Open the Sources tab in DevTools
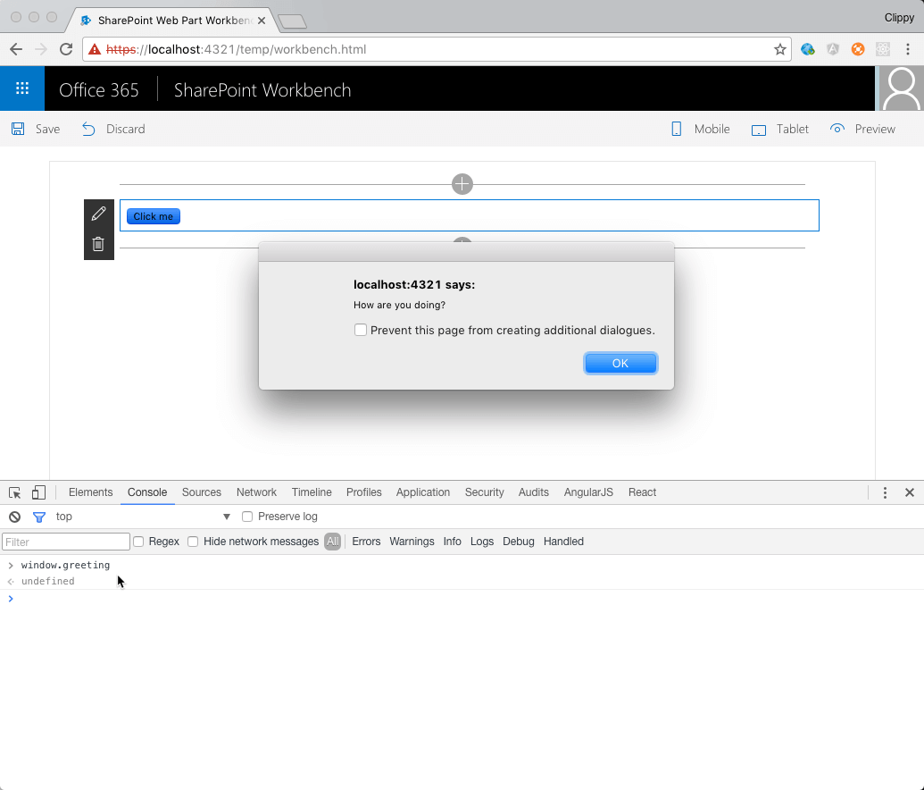924x790 pixels. (201, 492)
